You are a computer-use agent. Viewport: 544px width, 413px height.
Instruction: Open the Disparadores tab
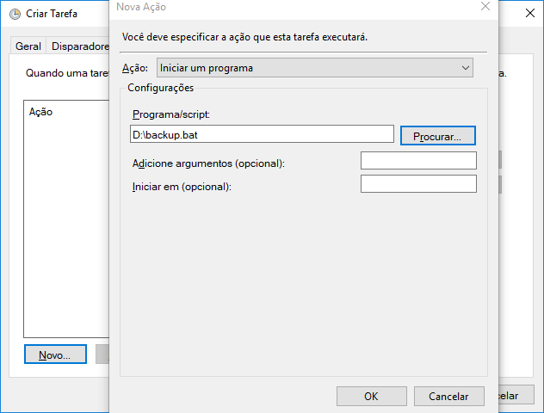click(x=79, y=46)
